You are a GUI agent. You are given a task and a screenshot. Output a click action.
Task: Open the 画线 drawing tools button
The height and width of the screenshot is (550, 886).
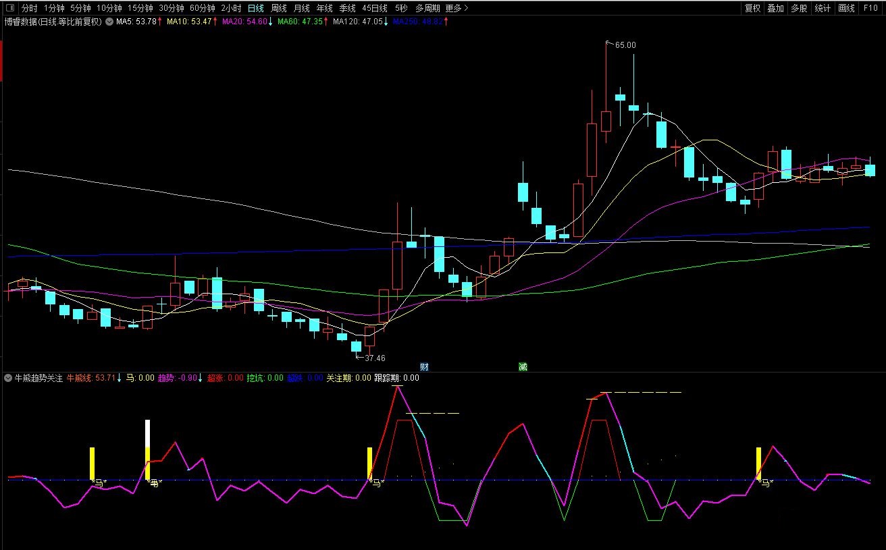(x=846, y=8)
